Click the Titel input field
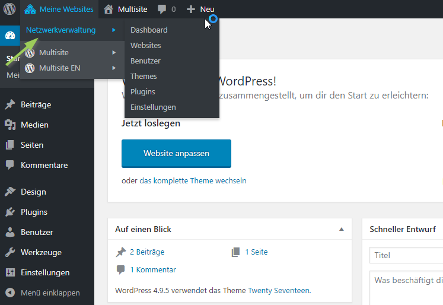This screenshot has height=305, width=443. [x=406, y=255]
